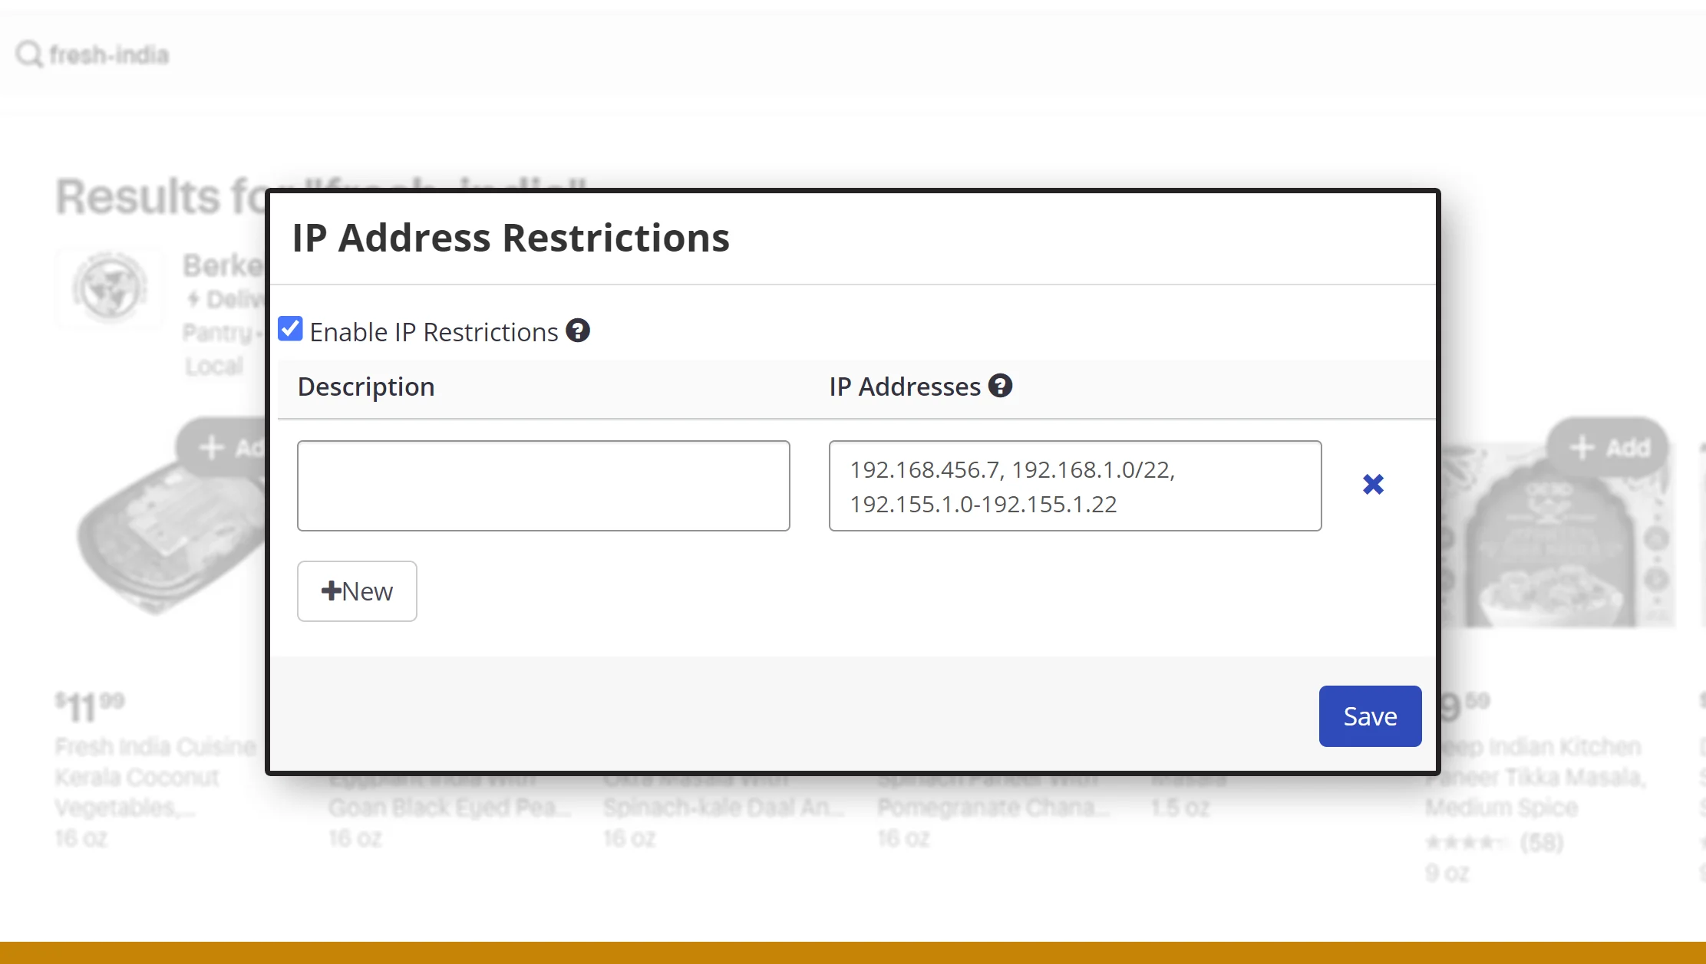Uncheck Enable IP Restrictions checkbox
This screenshot has width=1706, height=964.
290,329
